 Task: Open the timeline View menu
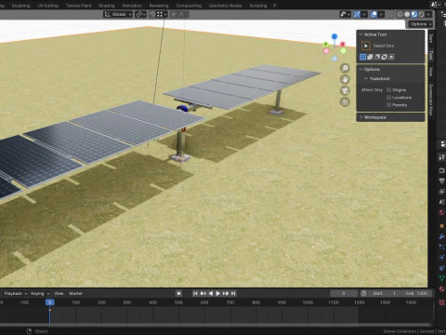pyautogui.click(x=59, y=293)
